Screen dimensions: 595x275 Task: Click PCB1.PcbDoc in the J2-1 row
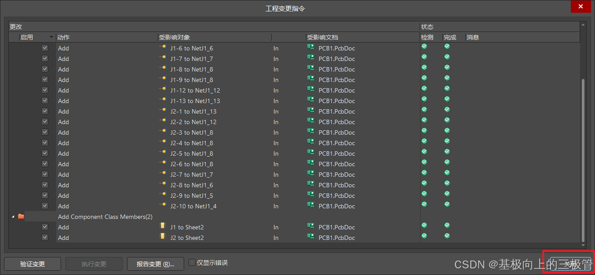click(x=337, y=111)
